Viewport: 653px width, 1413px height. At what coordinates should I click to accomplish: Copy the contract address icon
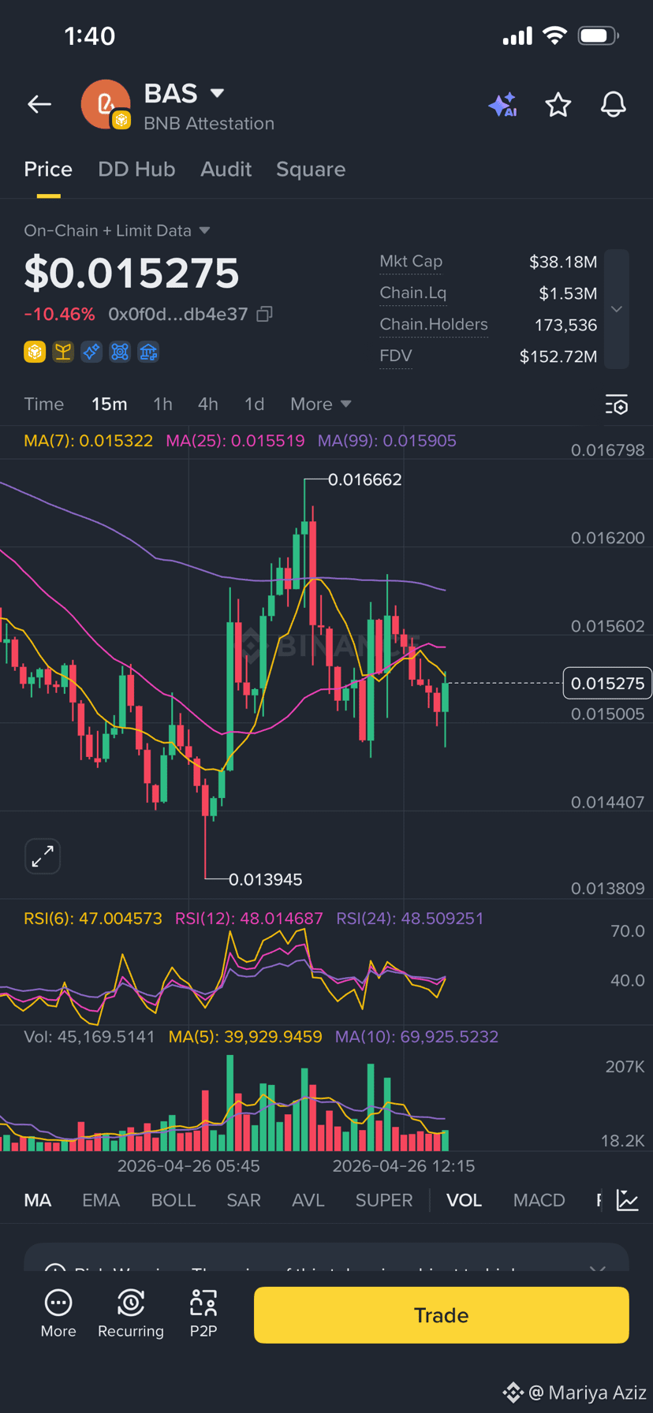coord(265,314)
